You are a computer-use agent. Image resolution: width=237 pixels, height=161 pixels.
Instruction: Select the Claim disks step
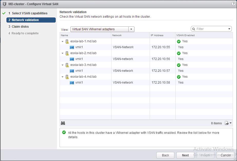20,27
